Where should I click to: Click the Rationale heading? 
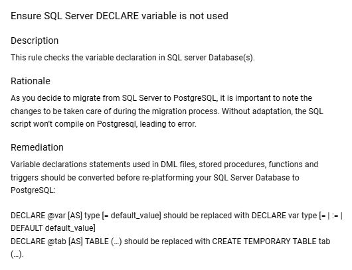coord(31,81)
